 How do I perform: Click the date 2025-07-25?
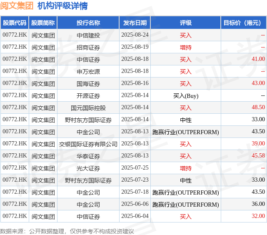pyautogui.click(x=135, y=168)
